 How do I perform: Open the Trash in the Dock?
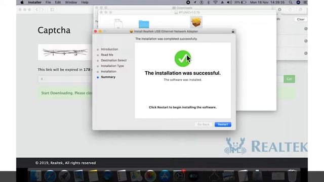(x=292, y=176)
